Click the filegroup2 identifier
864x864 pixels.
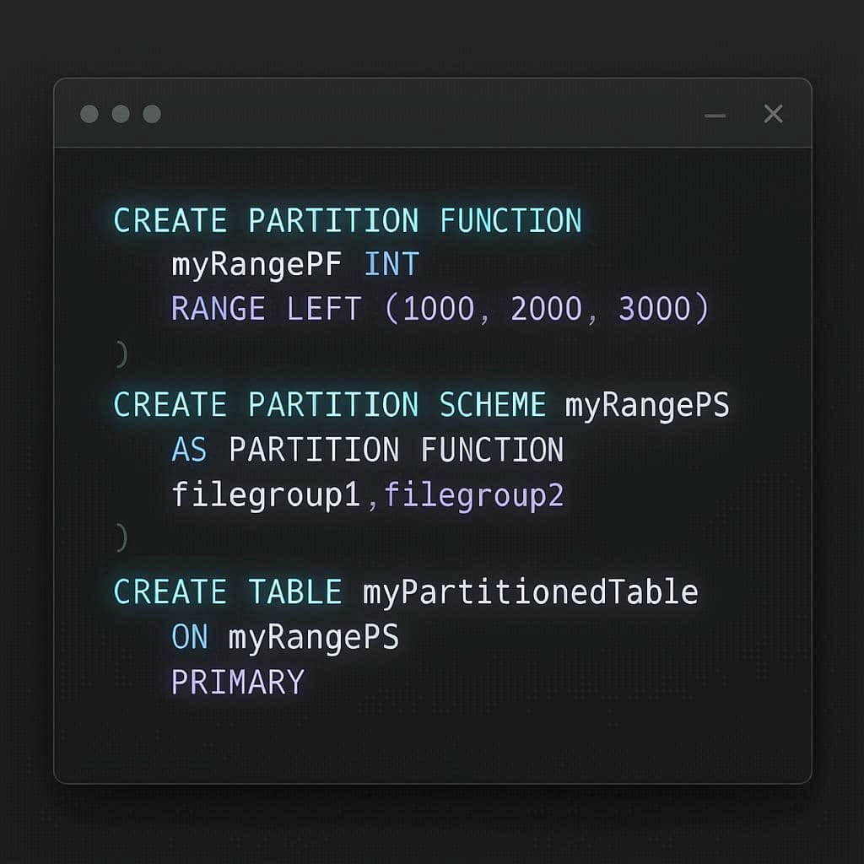(x=473, y=495)
